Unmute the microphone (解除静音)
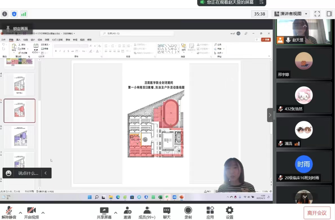 (x=9, y=213)
